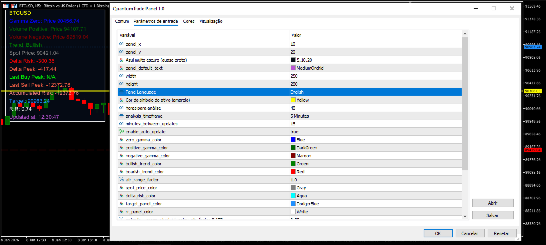Edit the width value 250
Screen dimensions: 546x245
coord(375,76)
